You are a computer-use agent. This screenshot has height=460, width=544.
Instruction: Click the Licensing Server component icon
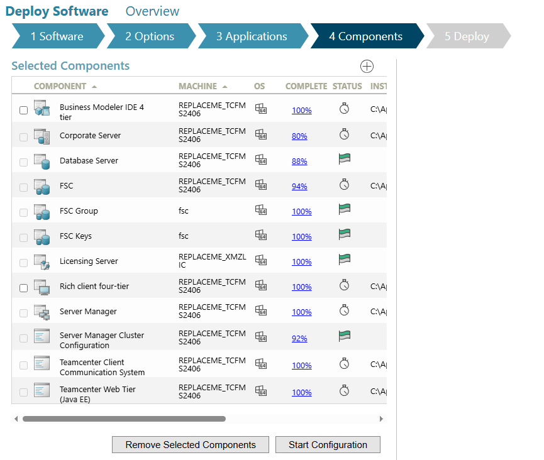point(42,262)
